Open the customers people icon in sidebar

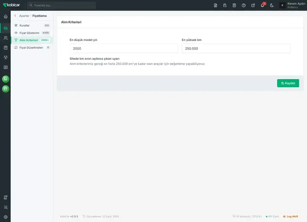tap(5, 38)
